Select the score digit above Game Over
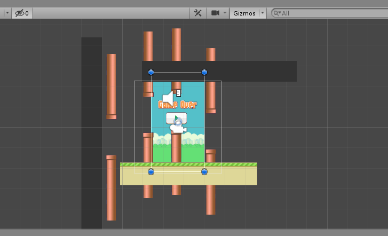 [179, 93]
